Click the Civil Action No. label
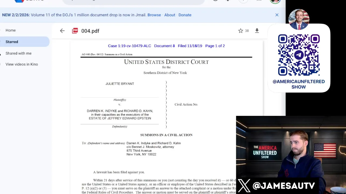This screenshot has height=194, width=346. pos(186,104)
